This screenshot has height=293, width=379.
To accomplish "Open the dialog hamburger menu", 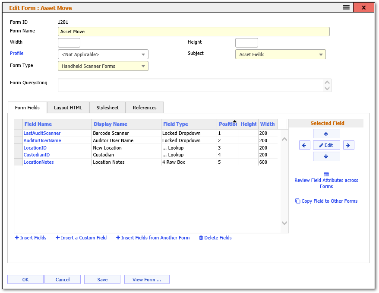I will (345, 7).
